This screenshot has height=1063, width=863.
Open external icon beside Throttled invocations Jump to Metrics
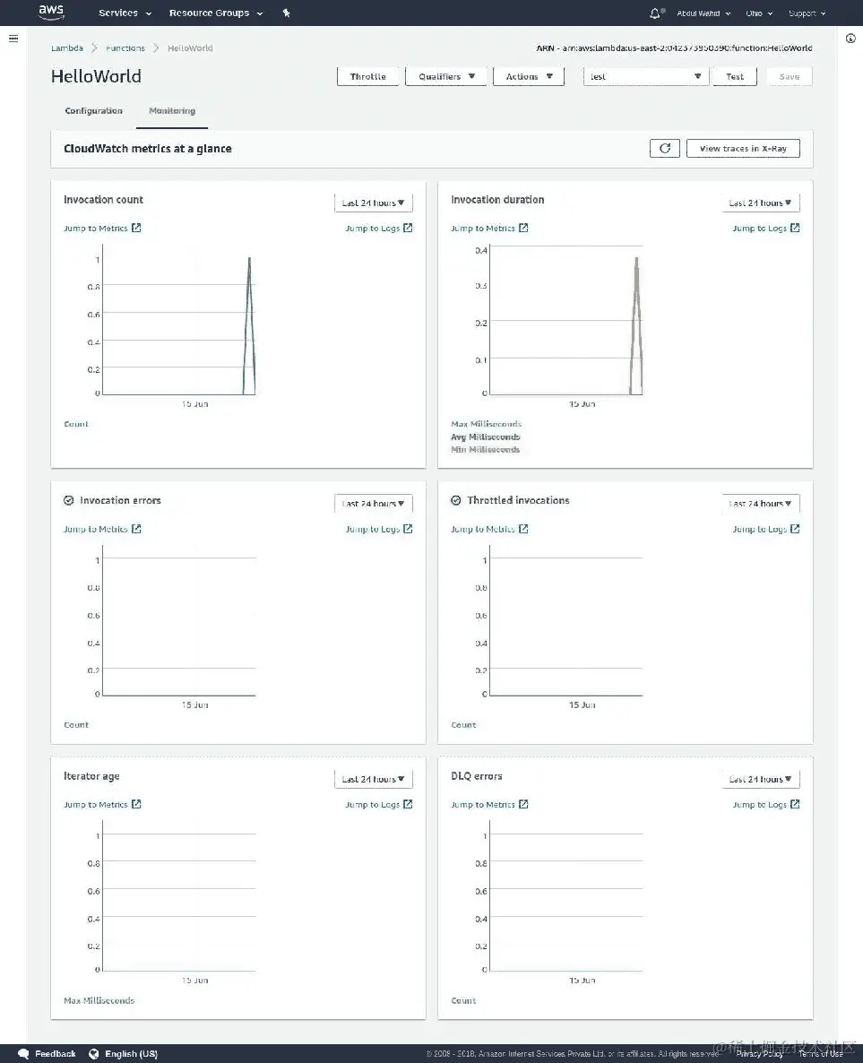pos(523,529)
